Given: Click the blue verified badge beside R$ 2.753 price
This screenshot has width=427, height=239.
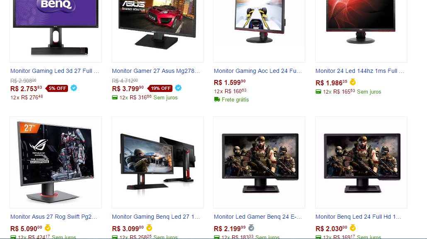Looking at the screenshot, I should point(74,88).
